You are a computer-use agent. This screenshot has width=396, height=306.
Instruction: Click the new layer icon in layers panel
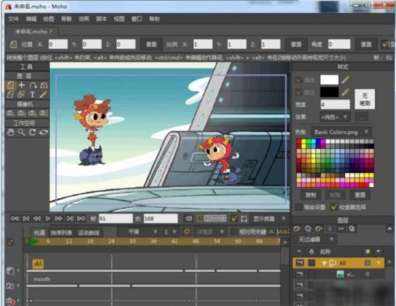297,229
